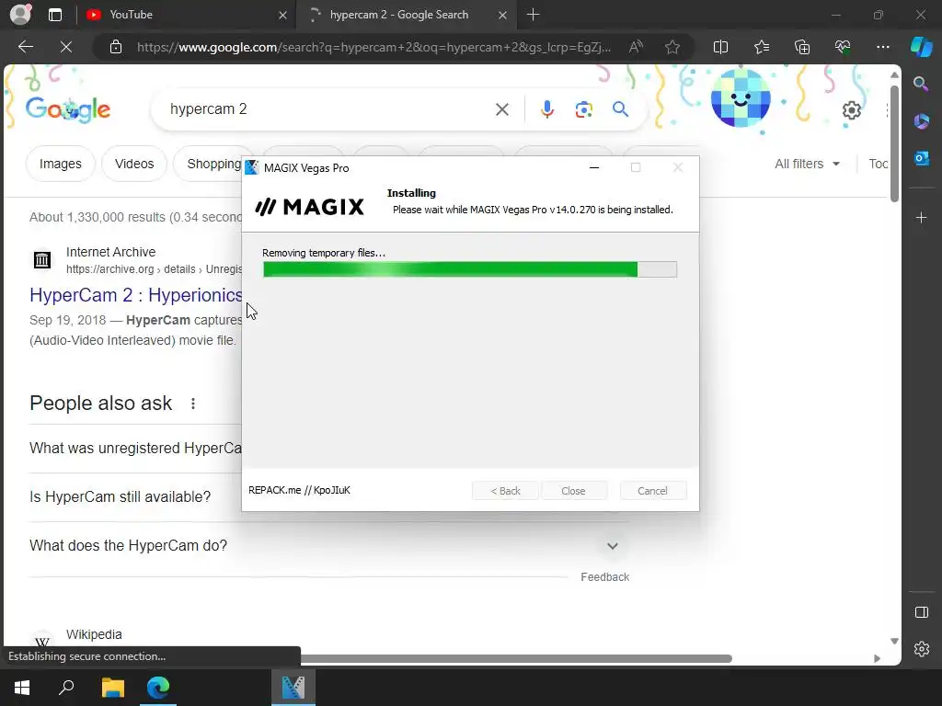The height and width of the screenshot is (706, 942).
Task: Submit the Google search magnifier
Action: [621, 109]
